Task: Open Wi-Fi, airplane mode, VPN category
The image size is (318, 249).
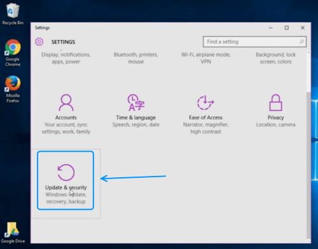Action: (x=205, y=58)
